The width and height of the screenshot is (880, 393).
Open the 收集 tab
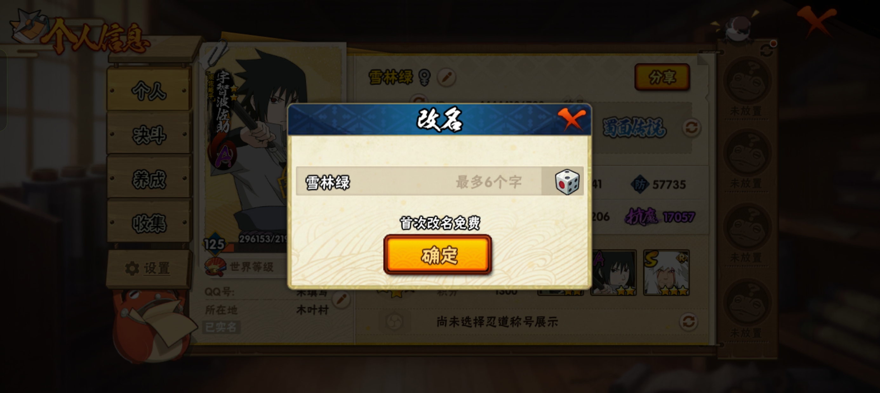point(149,223)
